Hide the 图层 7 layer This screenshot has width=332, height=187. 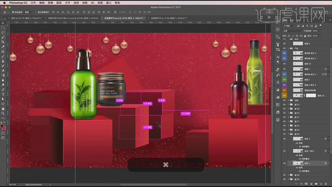pyautogui.click(x=284, y=80)
